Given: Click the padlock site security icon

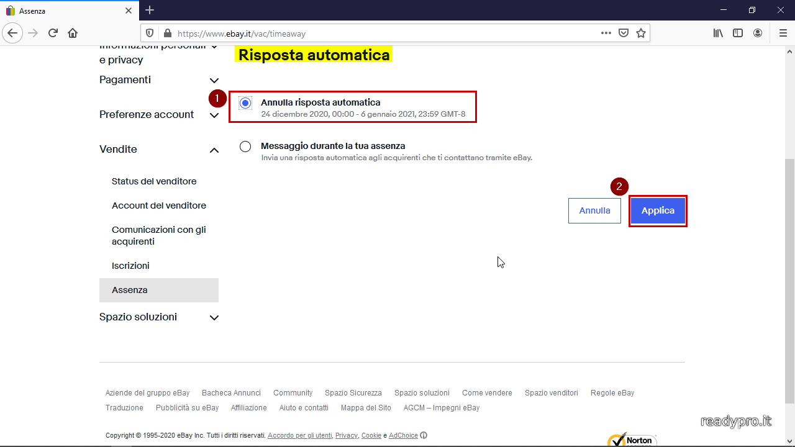Looking at the screenshot, I should 166,34.
